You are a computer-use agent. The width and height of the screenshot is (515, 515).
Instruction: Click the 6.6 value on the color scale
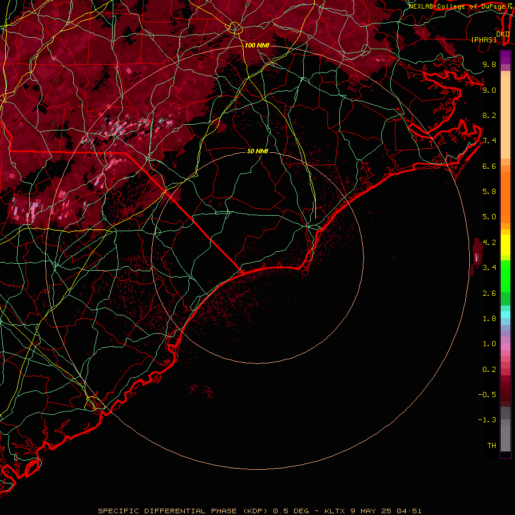489,166
